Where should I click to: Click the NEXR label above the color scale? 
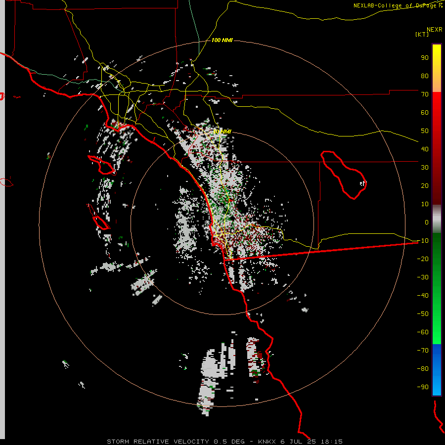435,30
